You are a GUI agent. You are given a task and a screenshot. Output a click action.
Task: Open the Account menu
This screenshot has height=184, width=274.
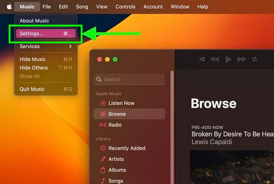153,7
